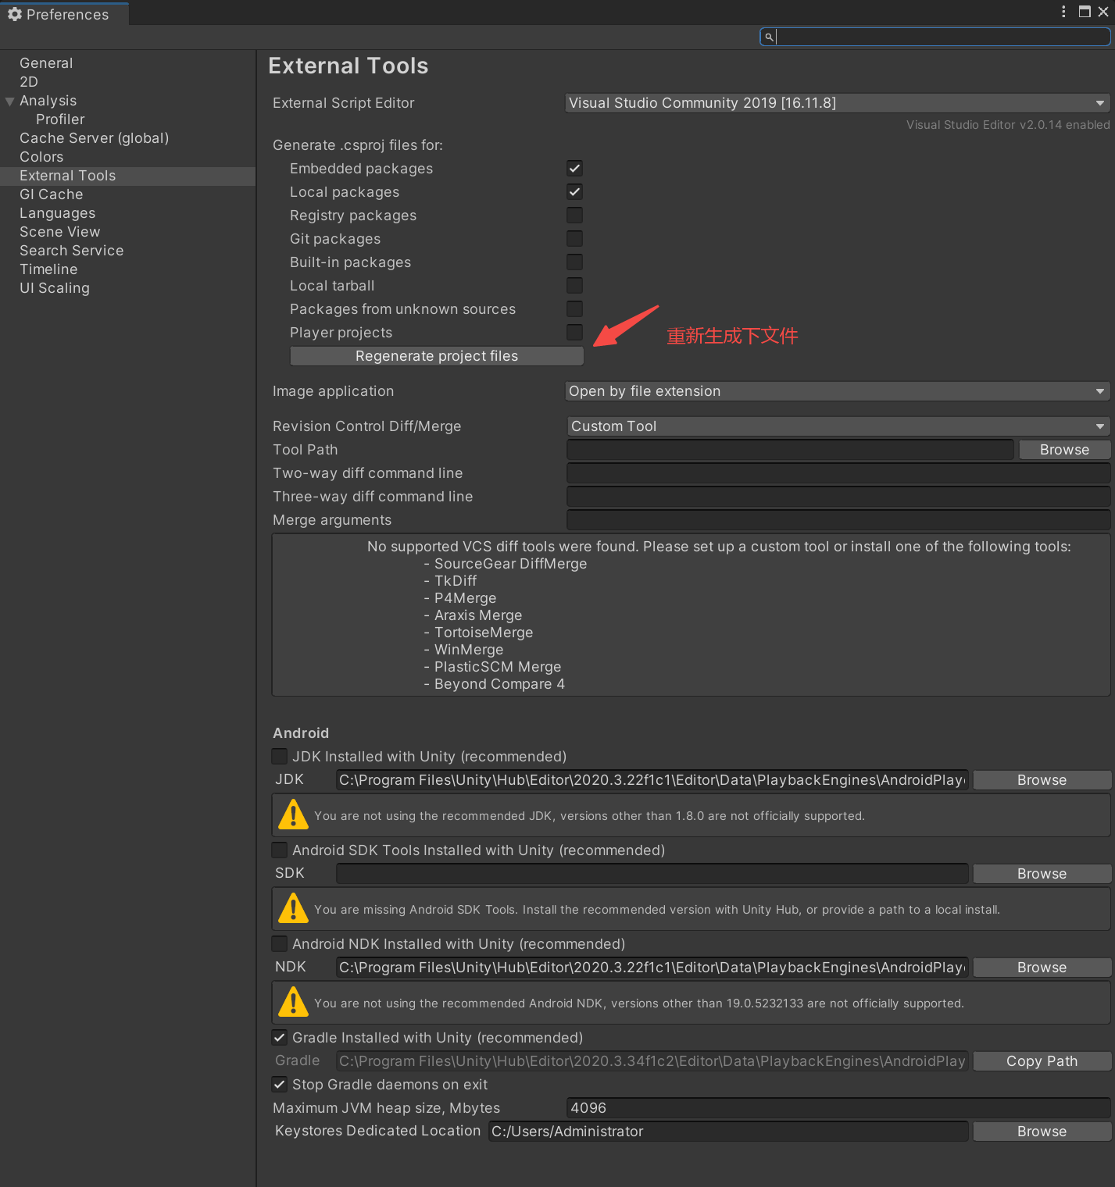Click 'Beyond Compare 4' in tools list

point(499,684)
